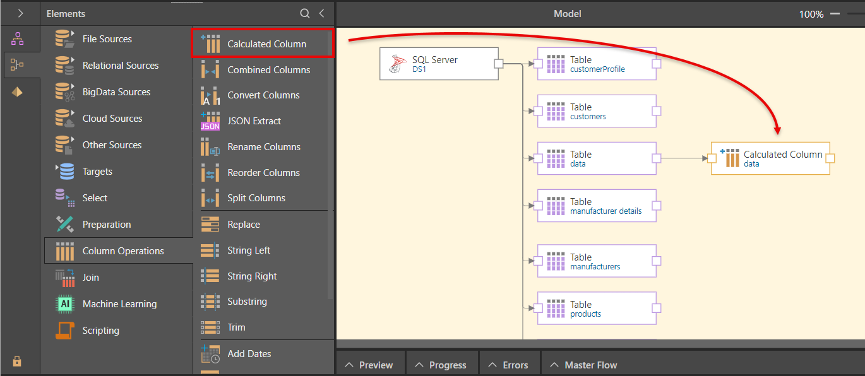
Task: Expand the far-left sidebar arrow
Action: click(x=20, y=13)
